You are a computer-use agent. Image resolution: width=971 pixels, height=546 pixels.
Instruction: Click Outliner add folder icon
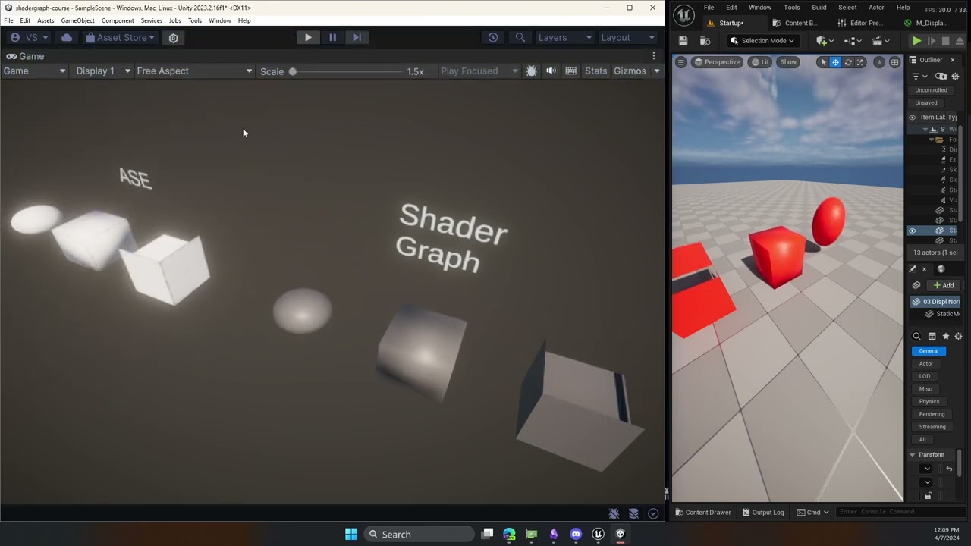coord(941,77)
